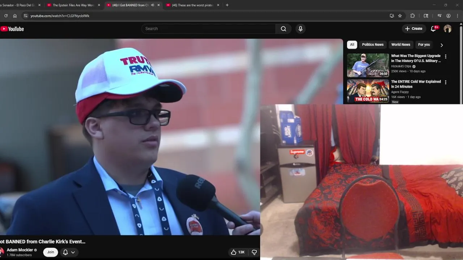Click the YouTube search input field
The image size is (463, 260).
[208, 29]
